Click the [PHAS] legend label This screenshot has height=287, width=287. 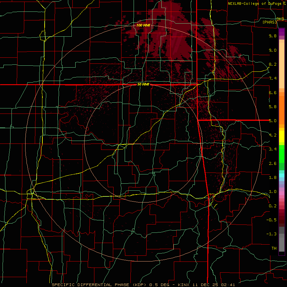(x=269, y=22)
